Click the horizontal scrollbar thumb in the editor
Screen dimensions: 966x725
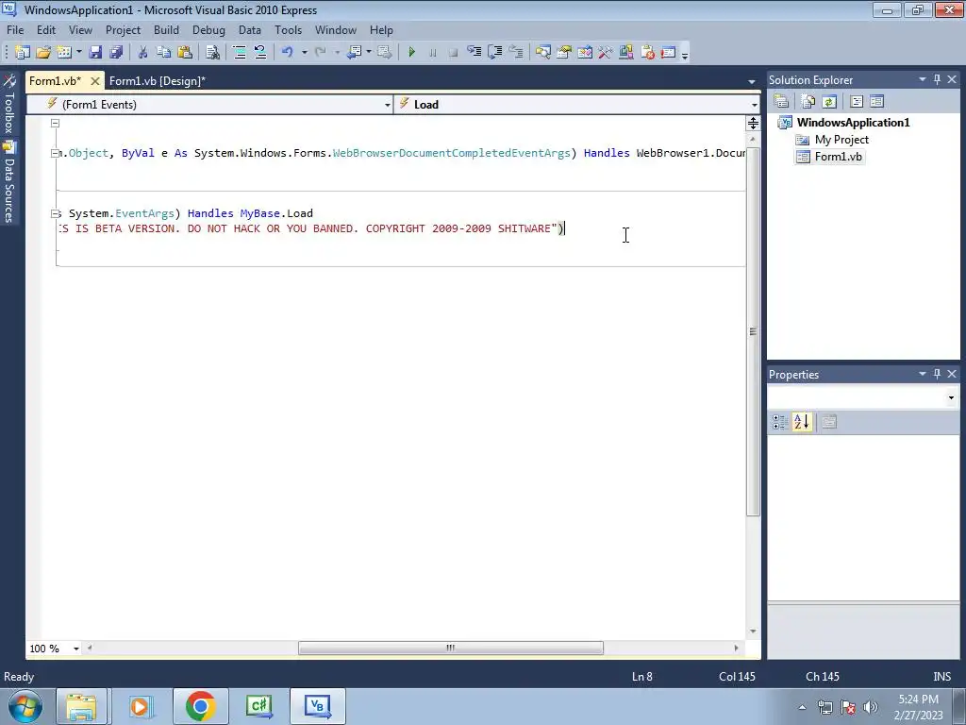(x=450, y=648)
